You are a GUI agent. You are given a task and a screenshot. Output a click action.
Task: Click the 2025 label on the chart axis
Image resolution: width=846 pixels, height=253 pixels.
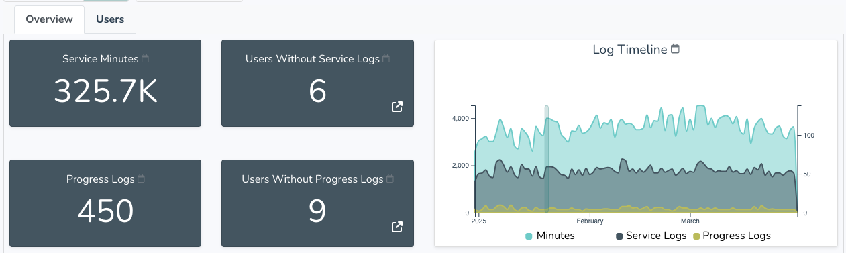tap(479, 221)
